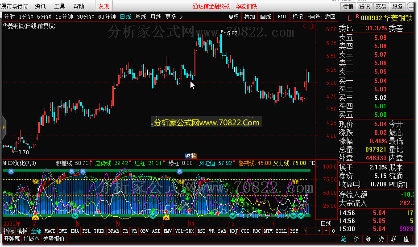Screen dimensions: 418x247
Task: Click the 叠加 overlay button
Action: pyautogui.click(x=250, y=17)
